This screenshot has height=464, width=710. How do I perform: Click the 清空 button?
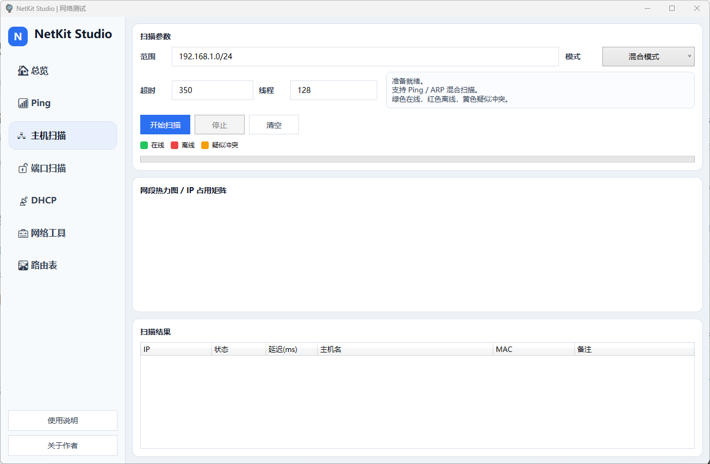(273, 125)
